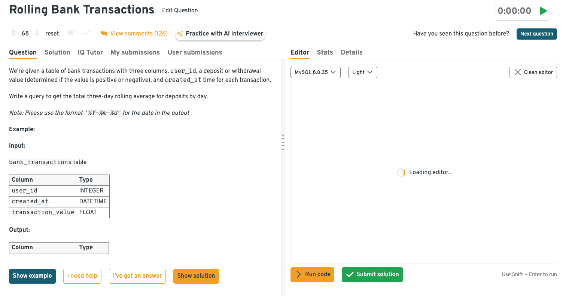Expand the Light theme dropdown

(x=362, y=72)
